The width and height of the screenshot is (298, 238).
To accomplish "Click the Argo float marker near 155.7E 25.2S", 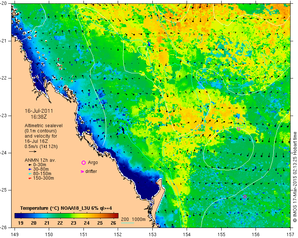I will point(245,196).
